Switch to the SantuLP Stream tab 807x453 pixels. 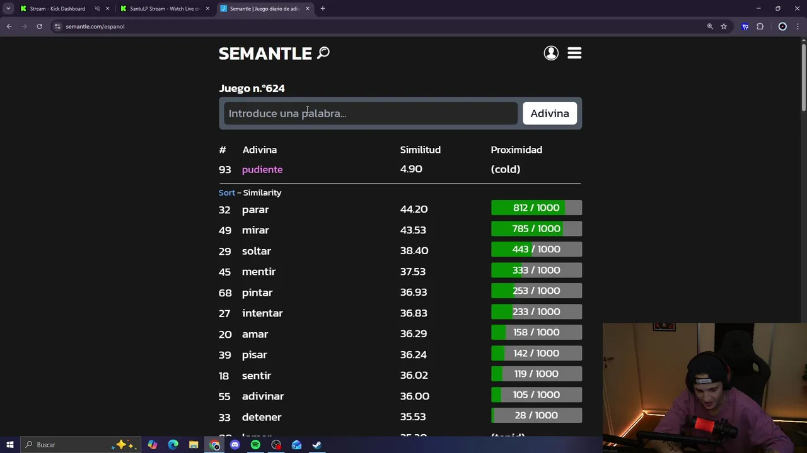[164, 8]
